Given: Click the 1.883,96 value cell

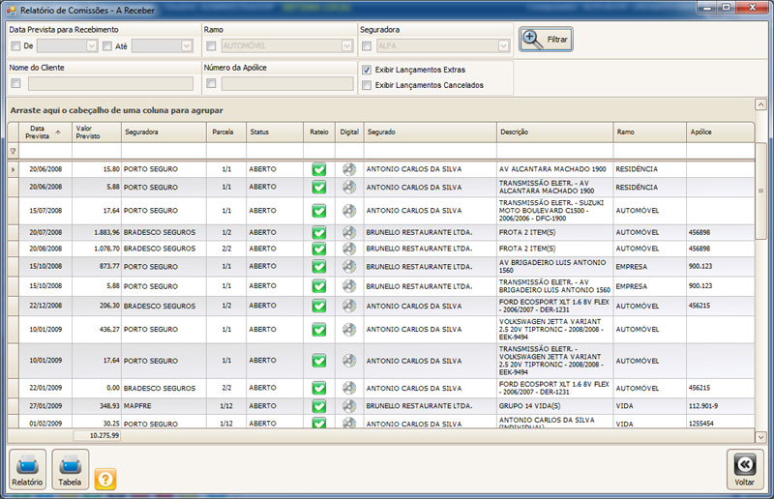Looking at the screenshot, I should (97, 232).
